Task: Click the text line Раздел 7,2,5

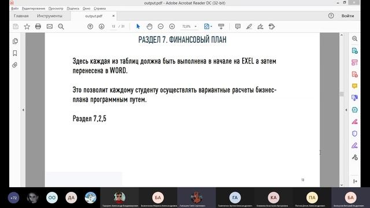Action: point(90,118)
